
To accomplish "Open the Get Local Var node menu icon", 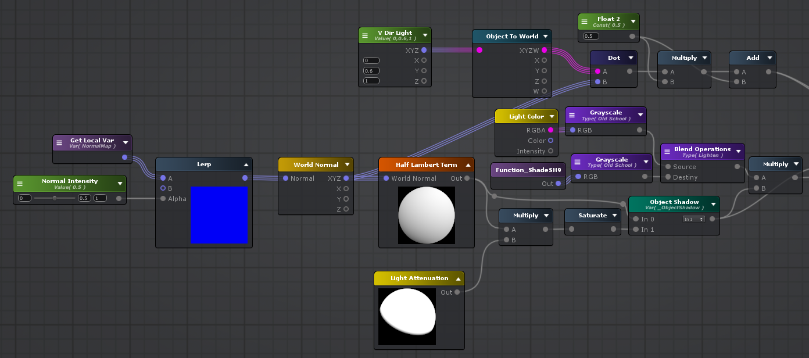I will (59, 142).
